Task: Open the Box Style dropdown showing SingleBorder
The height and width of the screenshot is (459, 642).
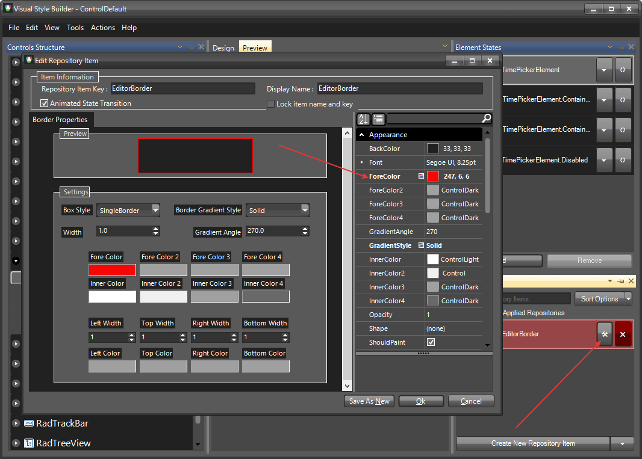Action: pos(155,210)
